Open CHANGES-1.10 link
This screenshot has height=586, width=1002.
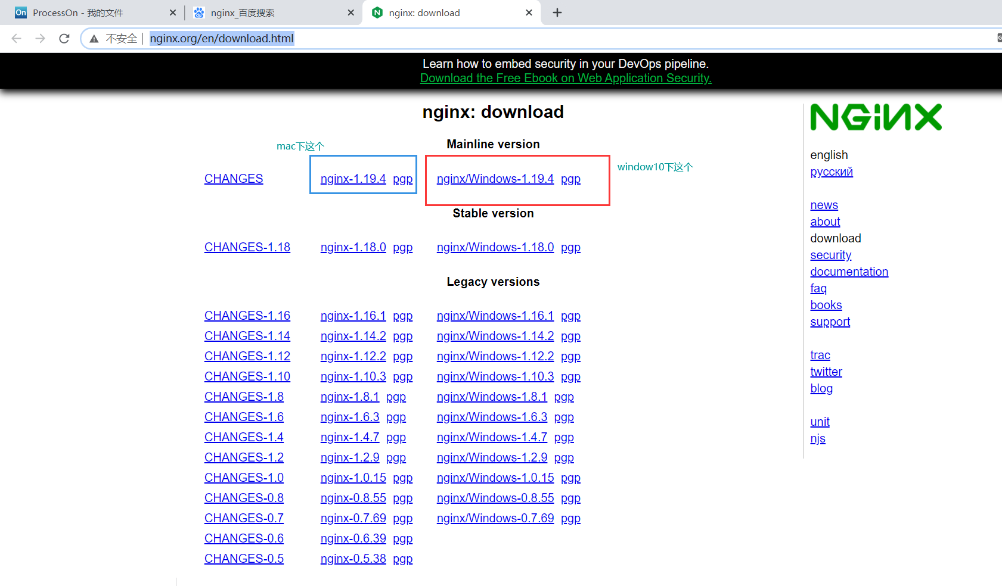pos(247,376)
